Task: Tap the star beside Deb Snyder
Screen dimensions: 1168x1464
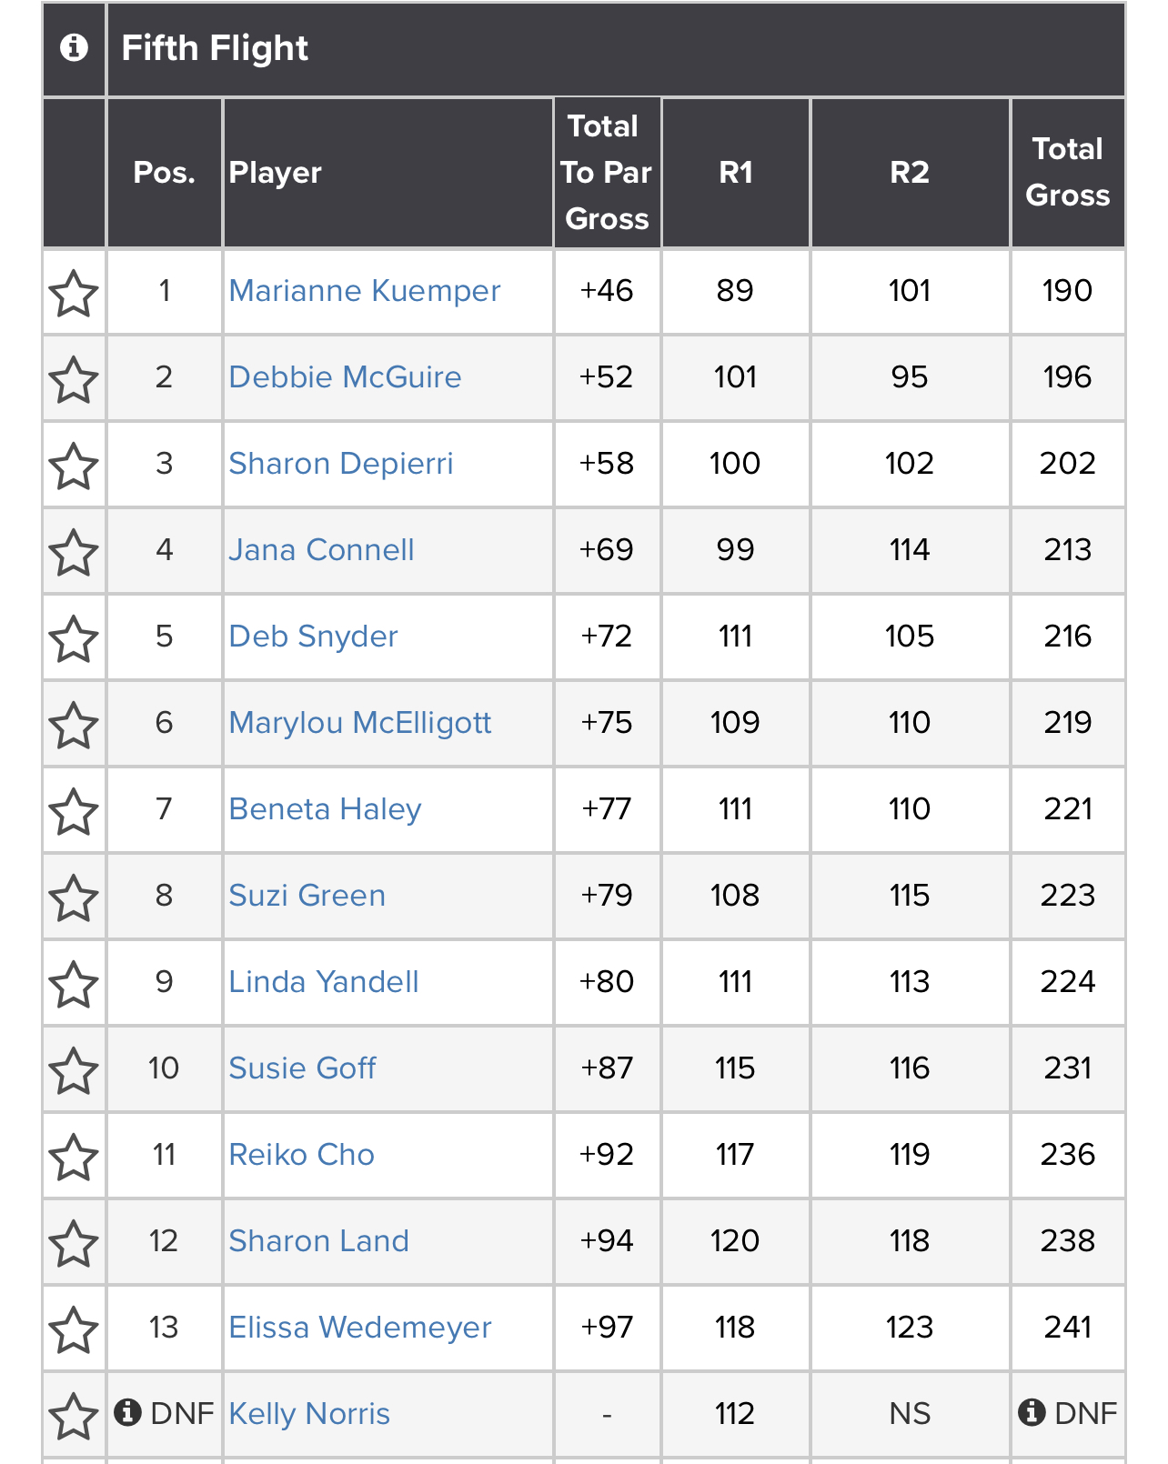Action: (x=74, y=639)
